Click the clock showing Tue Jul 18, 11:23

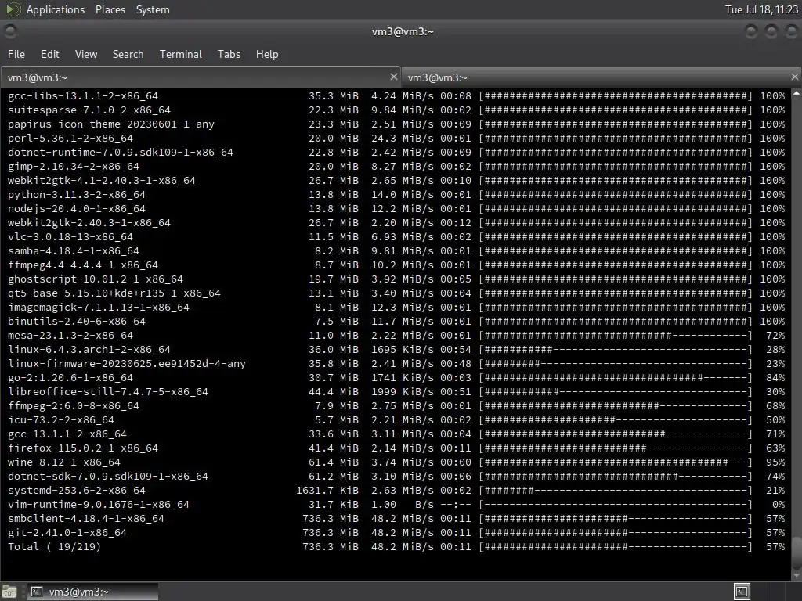tap(761, 9)
